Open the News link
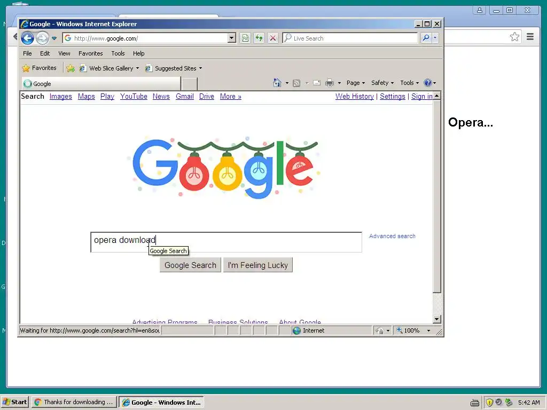547x410 pixels. 161,97
